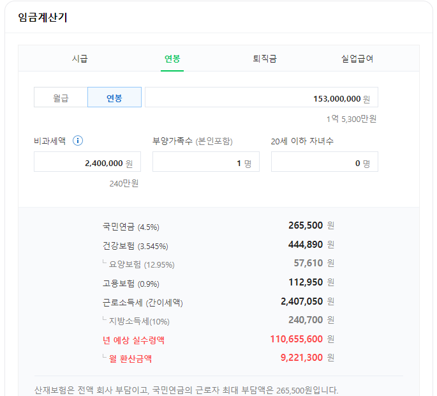
Task: Click the 153,000,000 원 salary input
Action: coord(262,97)
